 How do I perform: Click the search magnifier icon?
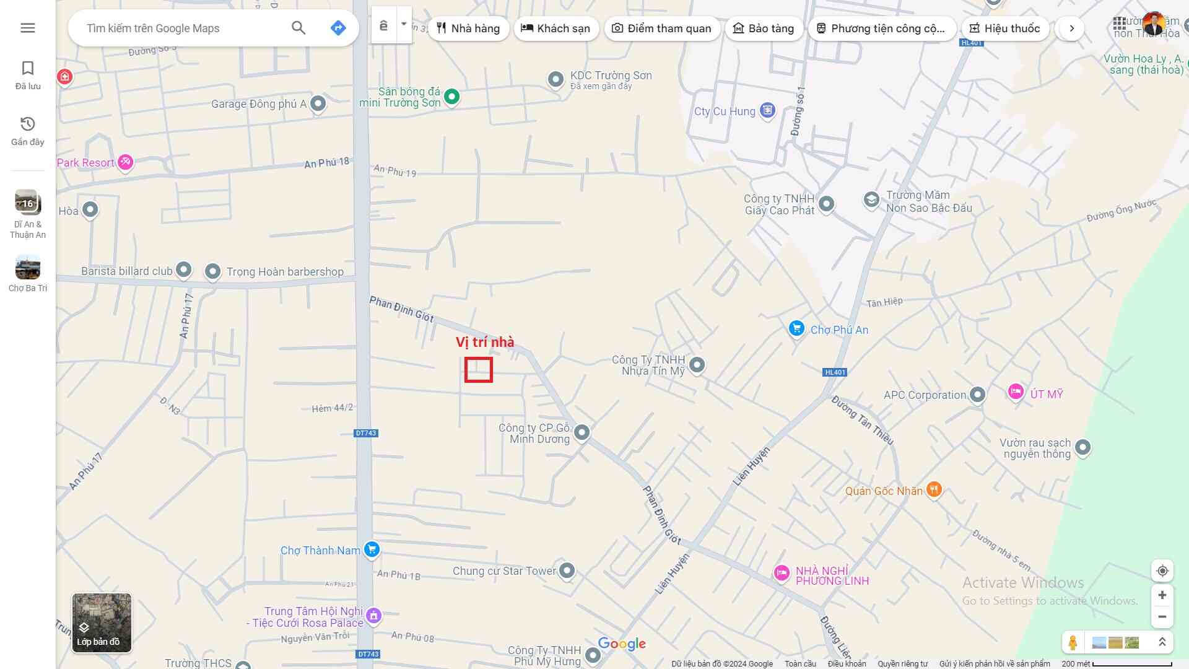pyautogui.click(x=298, y=28)
